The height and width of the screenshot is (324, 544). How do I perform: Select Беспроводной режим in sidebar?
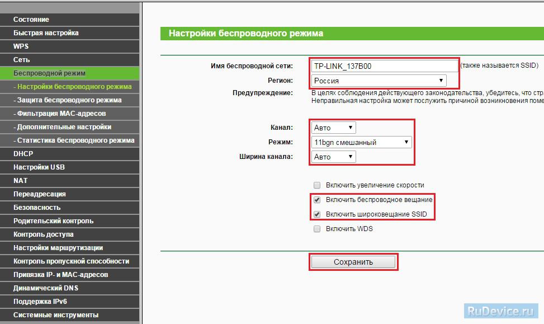pos(69,73)
